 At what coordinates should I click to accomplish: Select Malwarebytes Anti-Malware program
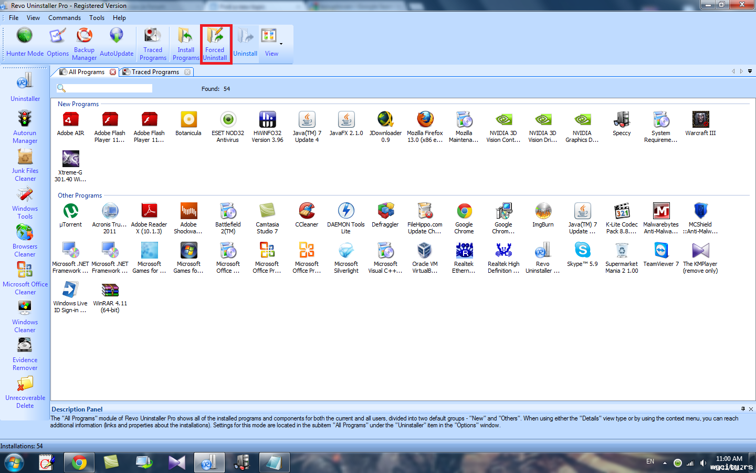pos(661,219)
